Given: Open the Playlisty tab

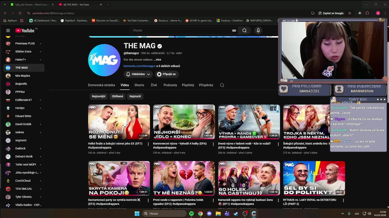Looking at the screenshot, I should pos(188,85).
